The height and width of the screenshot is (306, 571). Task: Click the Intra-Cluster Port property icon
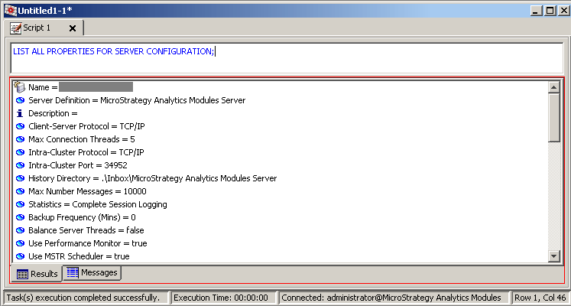click(x=20, y=165)
